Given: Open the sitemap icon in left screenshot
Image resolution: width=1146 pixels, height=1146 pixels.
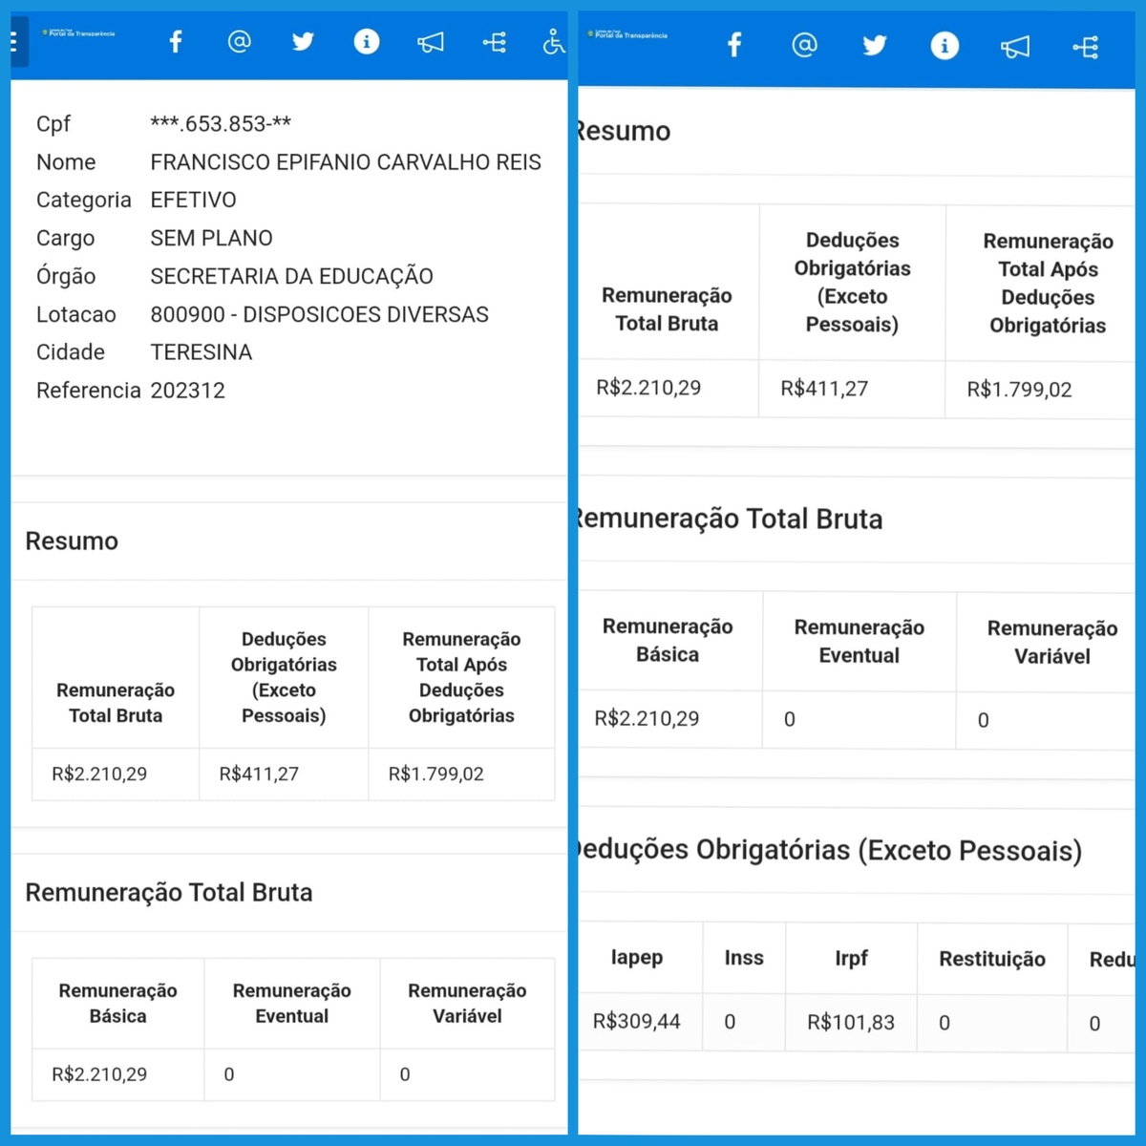Looking at the screenshot, I should (495, 42).
